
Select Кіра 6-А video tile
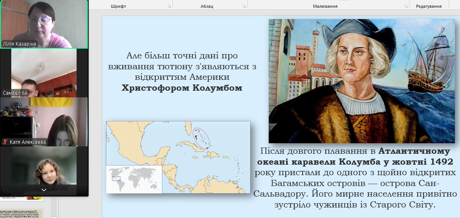[x=44, y=171]
